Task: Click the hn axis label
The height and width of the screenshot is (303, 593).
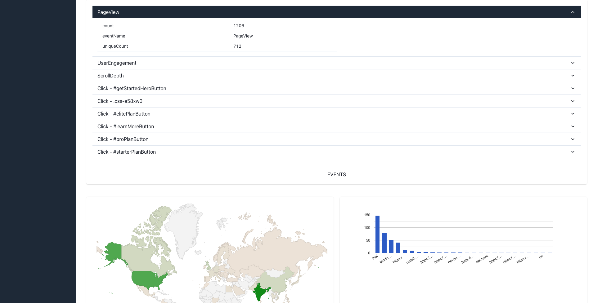Action: (x=541, y=257)
